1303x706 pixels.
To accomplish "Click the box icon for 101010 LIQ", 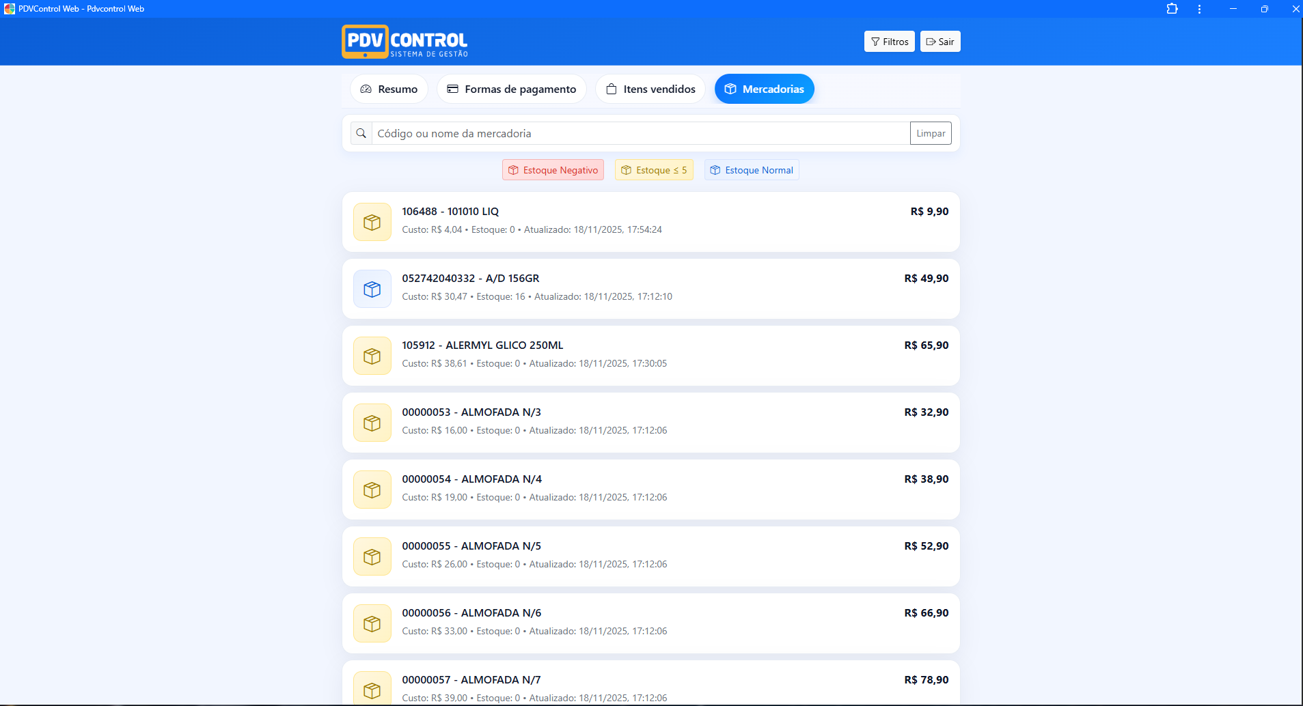I will click(x=372, y=223).
